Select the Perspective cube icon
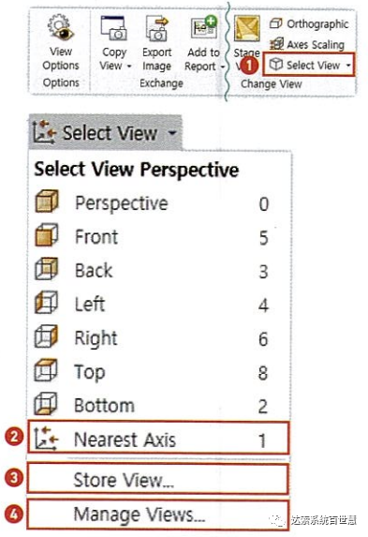 click(47, 202)
